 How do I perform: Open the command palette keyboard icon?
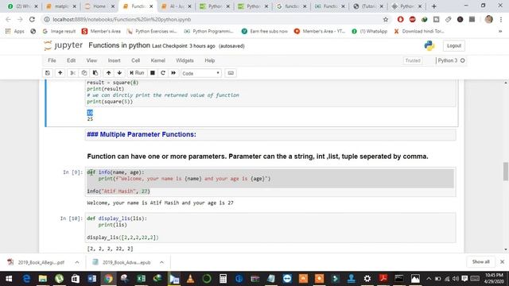[x=231, y=73]
